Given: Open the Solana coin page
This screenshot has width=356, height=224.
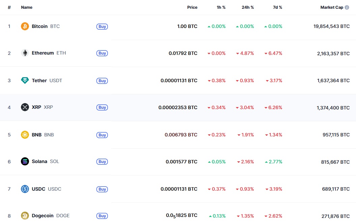Looking at the screenshot, I should pyautogui.click(x=39, y=161).
